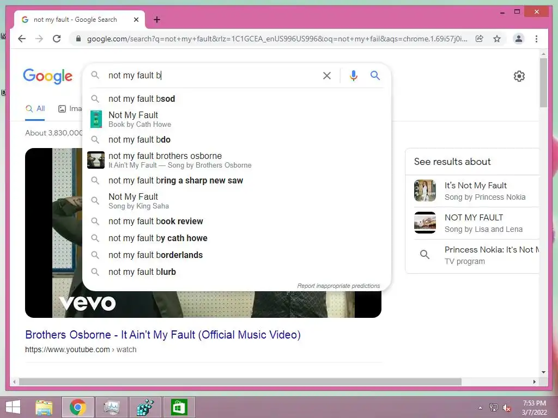Select suggestion 'not my fault bdo'
Viewport: 558px width, 418px height.
(236, 140)
